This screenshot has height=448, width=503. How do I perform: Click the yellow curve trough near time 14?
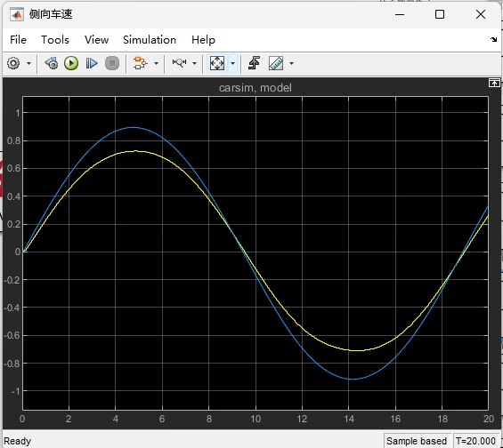pos(357,350)
